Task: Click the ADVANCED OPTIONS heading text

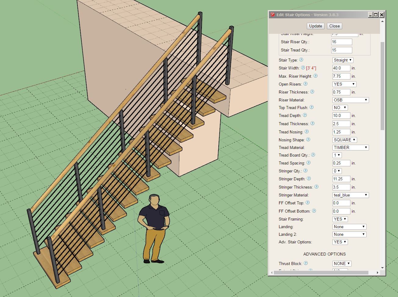Action: tap(324, 254)
